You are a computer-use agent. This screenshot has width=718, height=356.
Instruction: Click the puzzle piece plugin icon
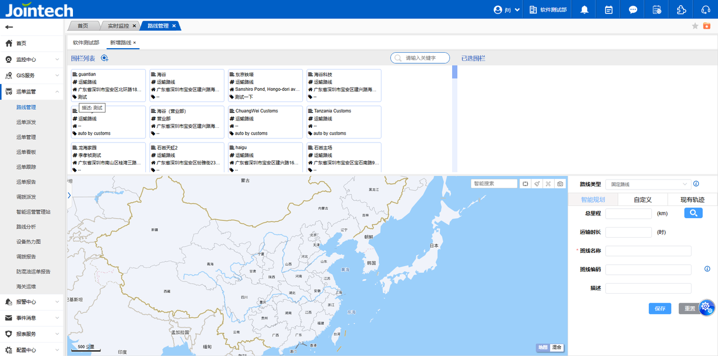(x=681, y=10)
